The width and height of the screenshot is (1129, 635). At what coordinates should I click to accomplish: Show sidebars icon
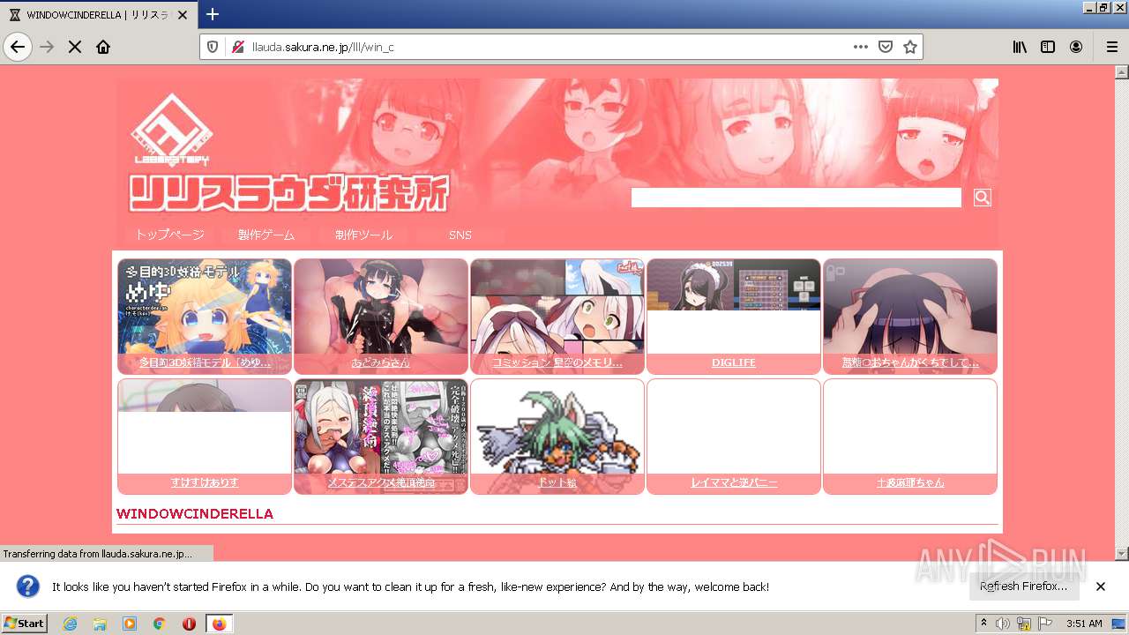(1048, 47)
